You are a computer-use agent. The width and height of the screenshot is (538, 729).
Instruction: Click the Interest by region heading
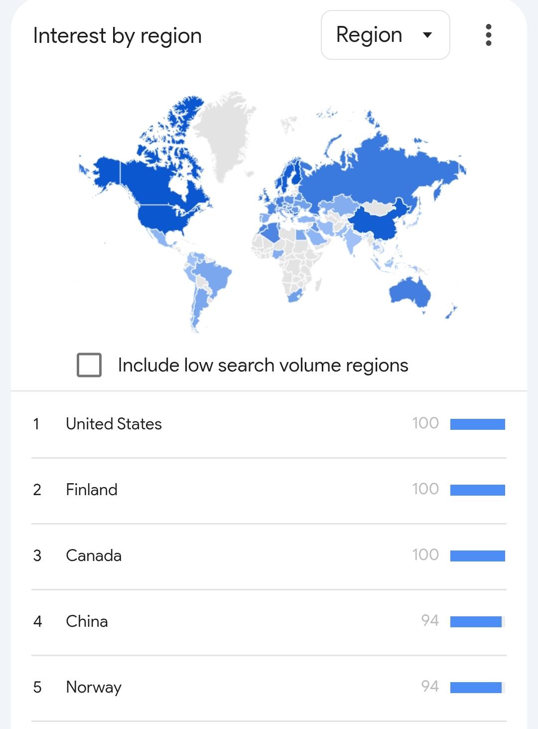point(118,36)
